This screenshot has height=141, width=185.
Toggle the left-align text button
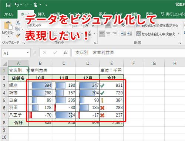pyautogui.click(x=102, y=34)
